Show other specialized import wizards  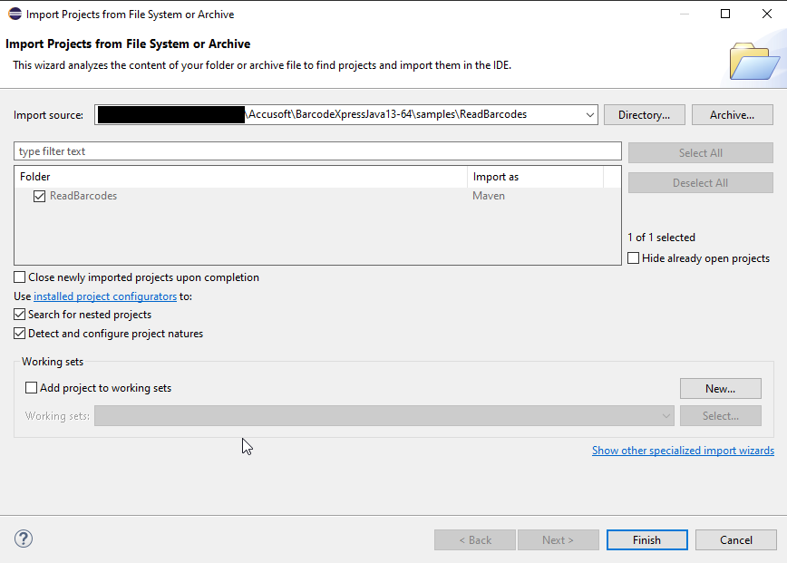[683, 450]
